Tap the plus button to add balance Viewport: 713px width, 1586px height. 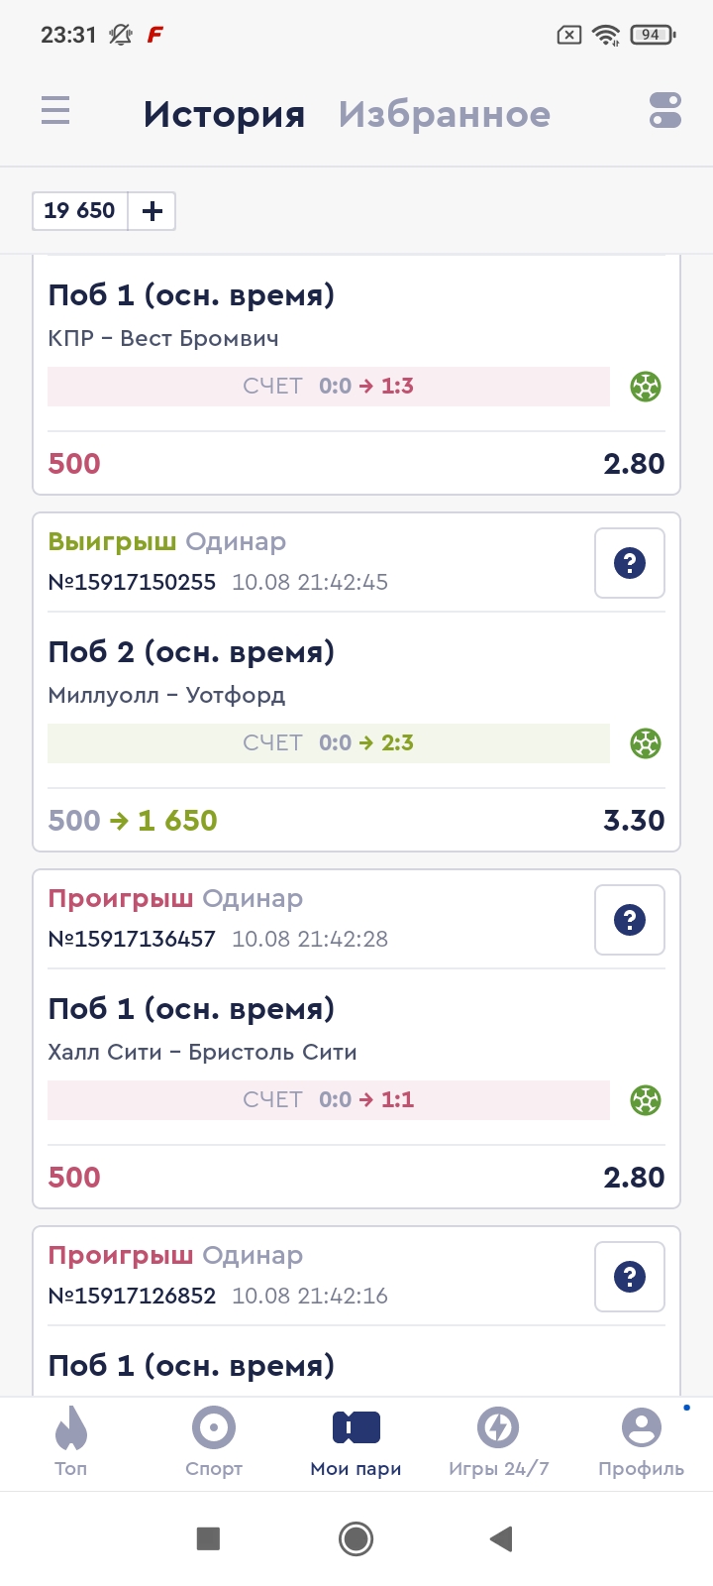[153, 211]
